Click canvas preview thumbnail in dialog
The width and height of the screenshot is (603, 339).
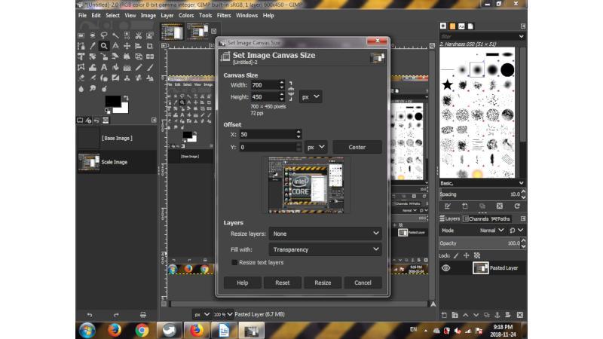[x=306, y=185]
